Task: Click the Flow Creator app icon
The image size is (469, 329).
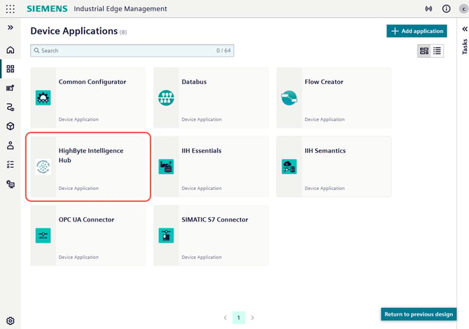Action: [x=289, y=98]
